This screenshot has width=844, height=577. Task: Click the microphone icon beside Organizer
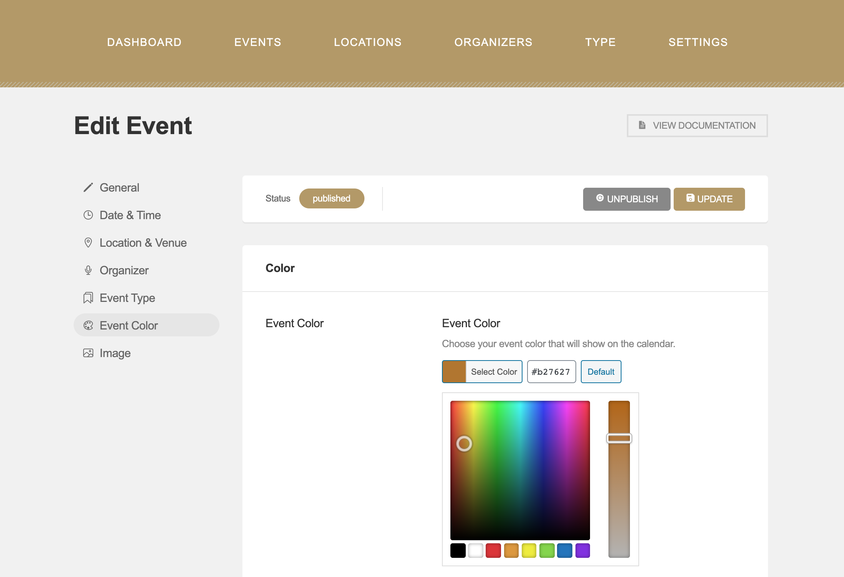coord(88,270)
